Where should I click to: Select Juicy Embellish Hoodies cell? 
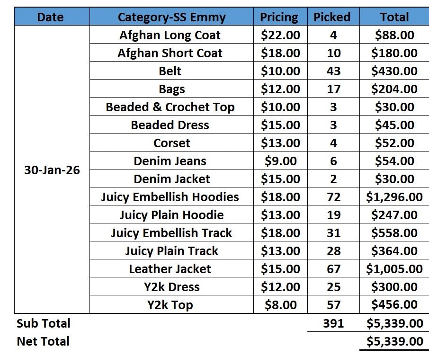pyautogui.click(x=171, y=196)
